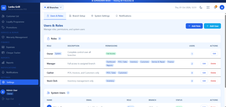Switch to System Settings tab

pyautogui.click(x=100, y=16)
